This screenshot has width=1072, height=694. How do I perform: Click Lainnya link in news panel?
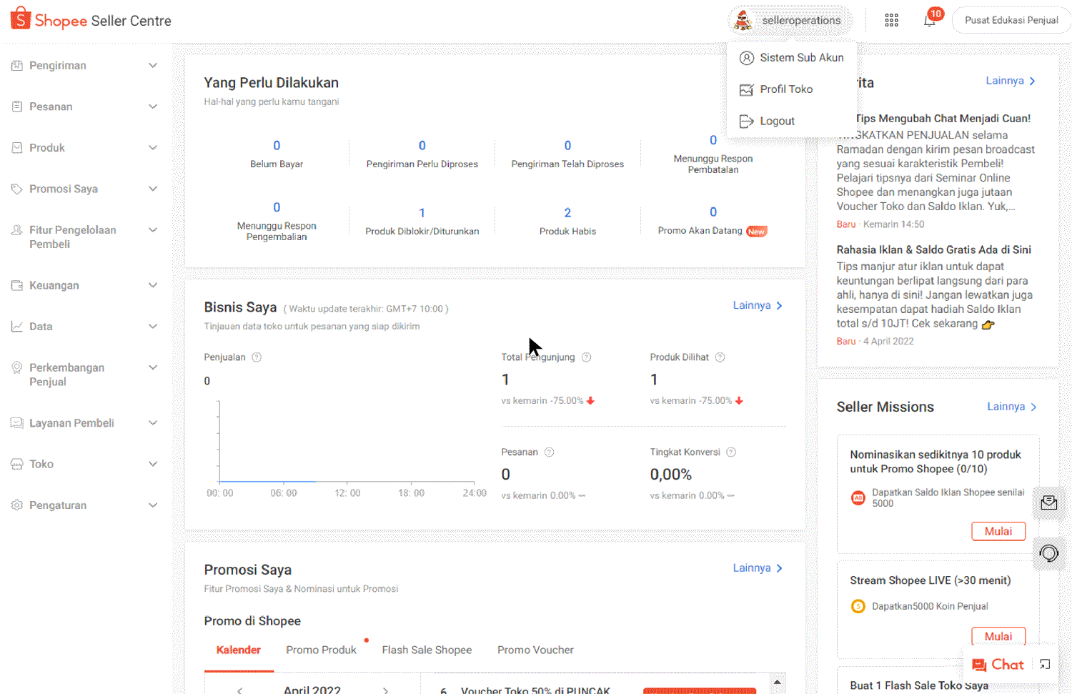[x=1011, y=81]
